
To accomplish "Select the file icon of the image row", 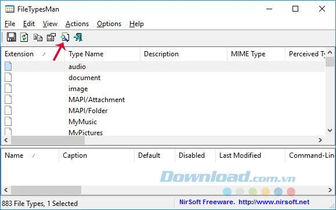I will (x=8, y=88).
